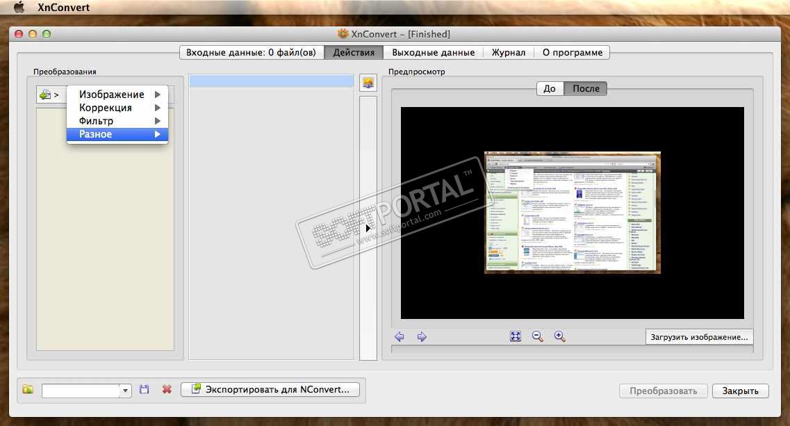Show the До preview
Screen dimensions: 790x426
click(550, 88)
